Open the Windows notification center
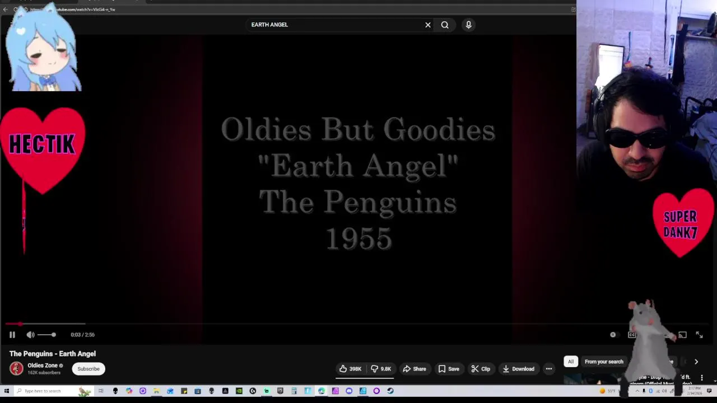The height and width of the screenshot is (403, 717). [709, 391]
